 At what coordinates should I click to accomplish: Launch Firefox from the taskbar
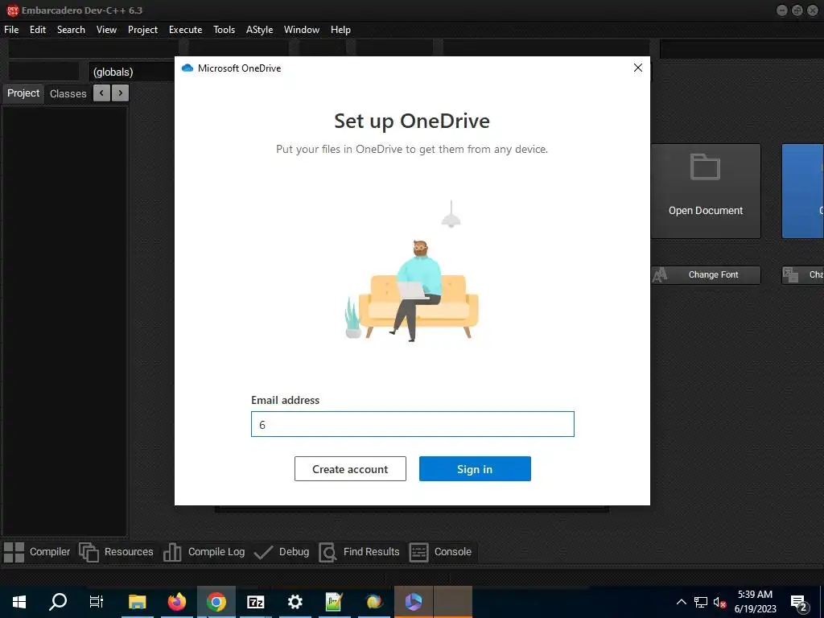(x=176, y=602)
